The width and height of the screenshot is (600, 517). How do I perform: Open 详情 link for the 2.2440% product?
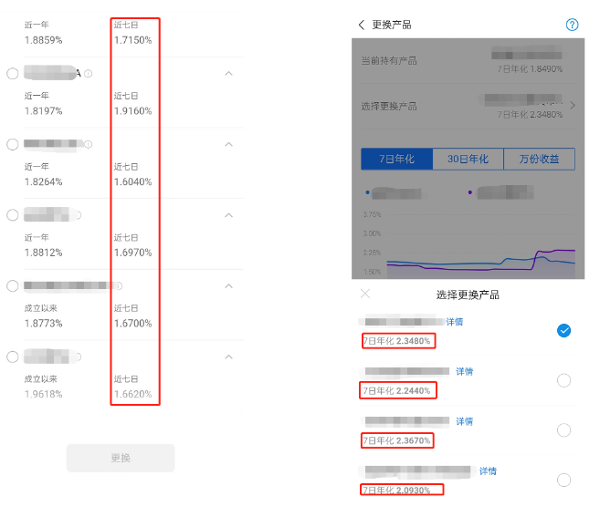click(x=465, y=371)
